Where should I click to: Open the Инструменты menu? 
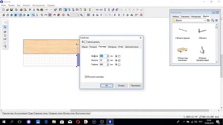coord(39,5)
